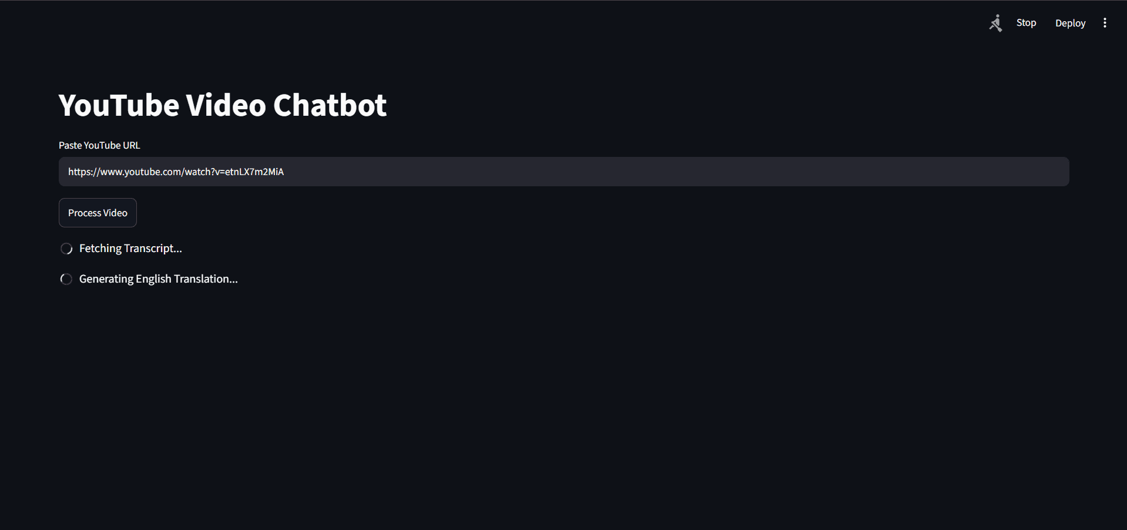Click the Paste YouTube URL label
1127x530 pixels.
[x=99, y=145]
